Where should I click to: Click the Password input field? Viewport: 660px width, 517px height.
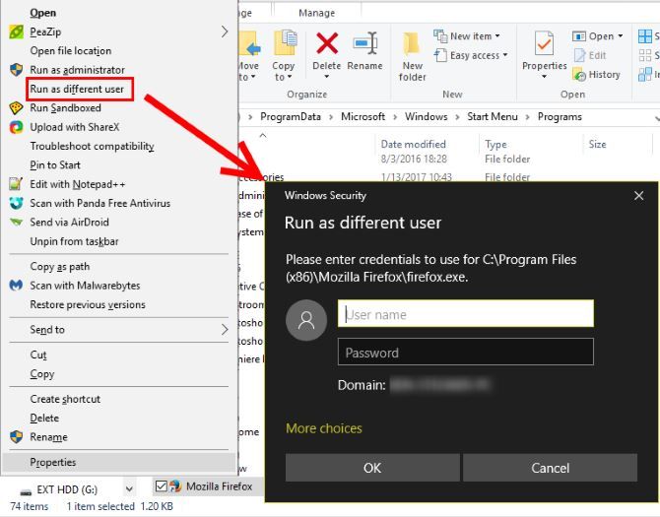[466, 353]
